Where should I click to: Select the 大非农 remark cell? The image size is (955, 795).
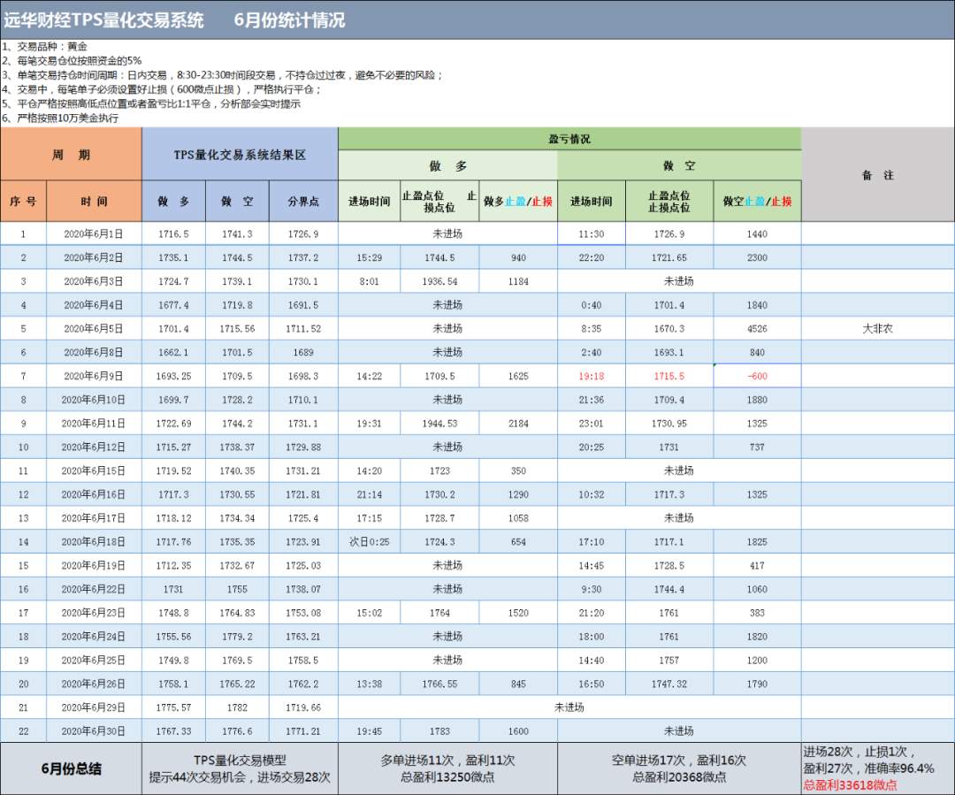pos(878,329)
